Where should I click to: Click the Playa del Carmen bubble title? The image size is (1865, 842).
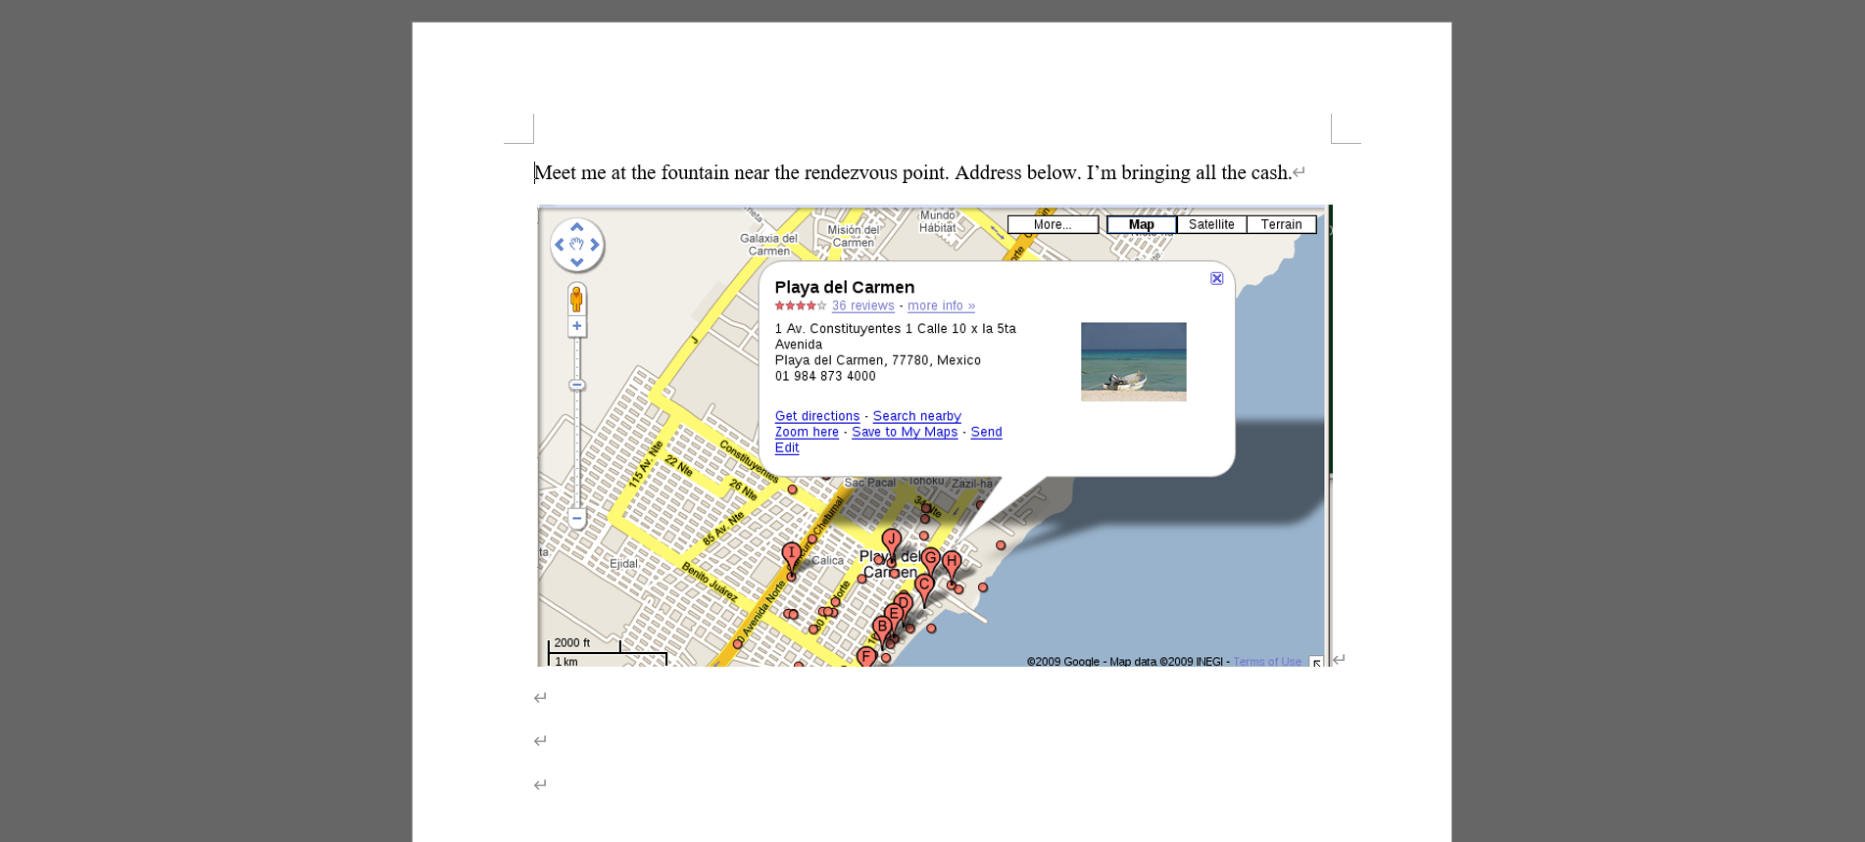point(845,287)
